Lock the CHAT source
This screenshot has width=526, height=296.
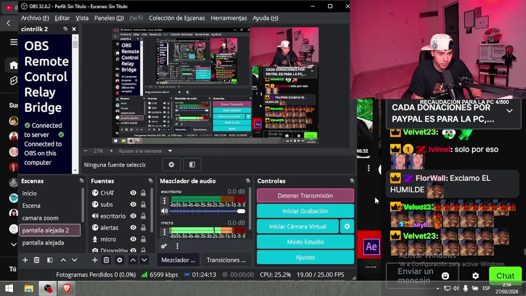[143, 193]
